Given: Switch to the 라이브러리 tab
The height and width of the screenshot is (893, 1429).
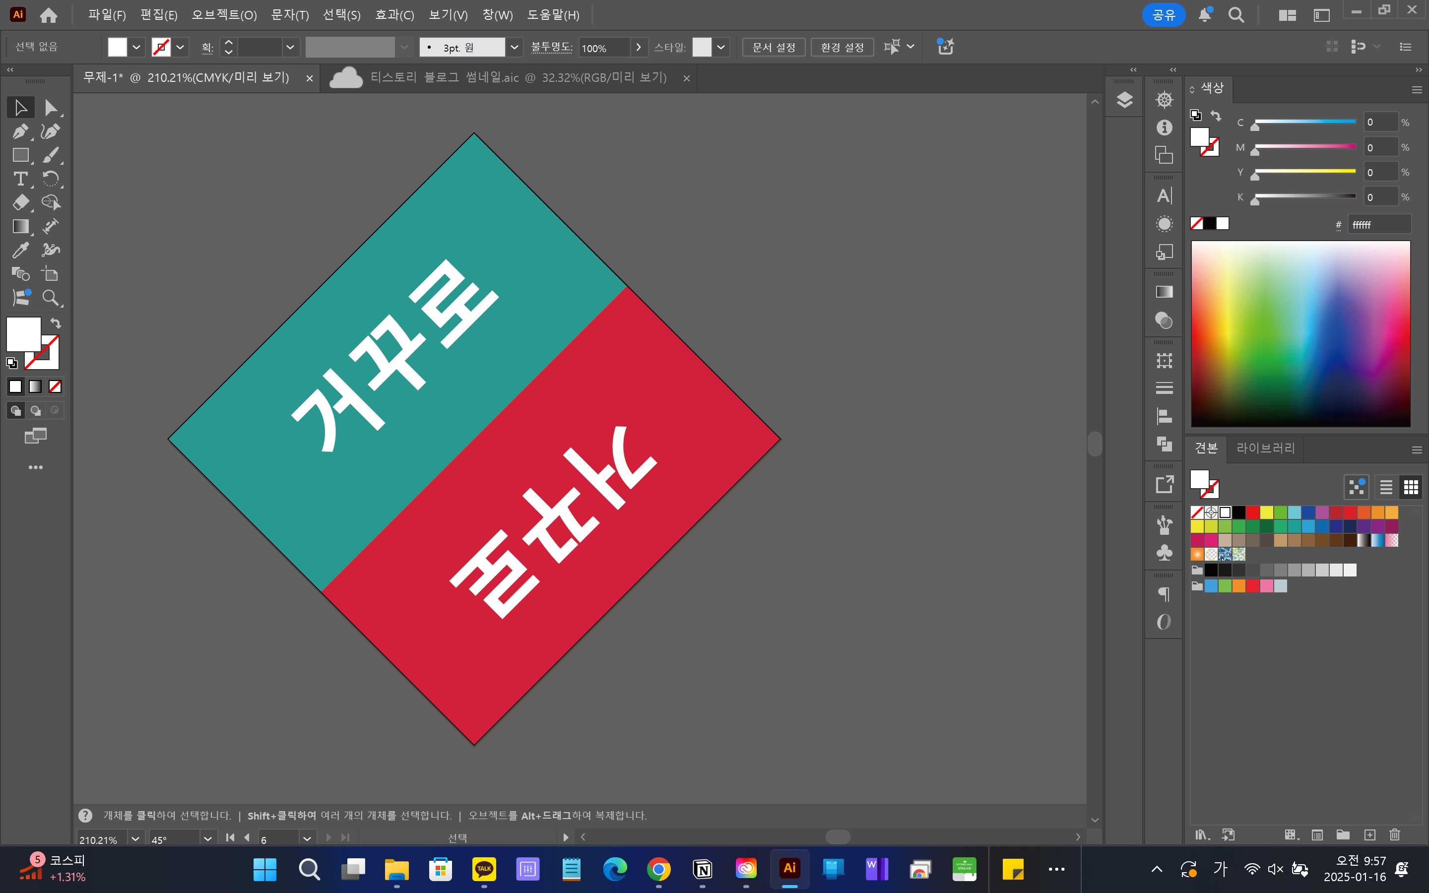Looking at the screenshot, I should (1265, 448).
